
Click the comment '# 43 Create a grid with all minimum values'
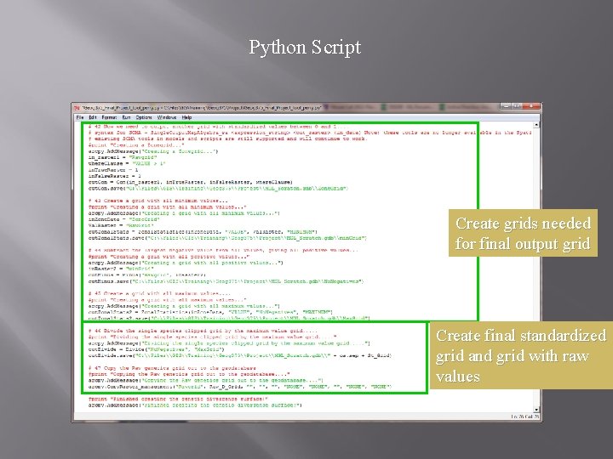click(158, 201)
